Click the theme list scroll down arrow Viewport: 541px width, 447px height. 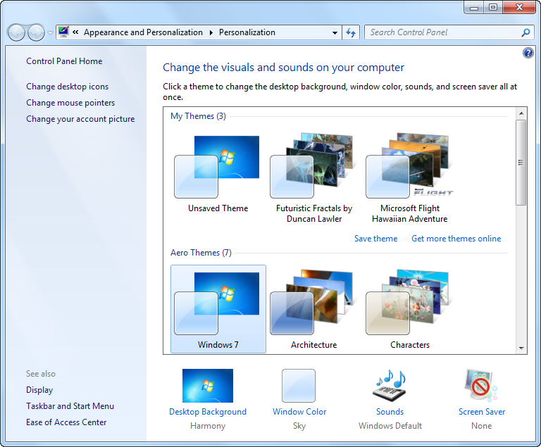pyautogui.click(x=521, y=348)
